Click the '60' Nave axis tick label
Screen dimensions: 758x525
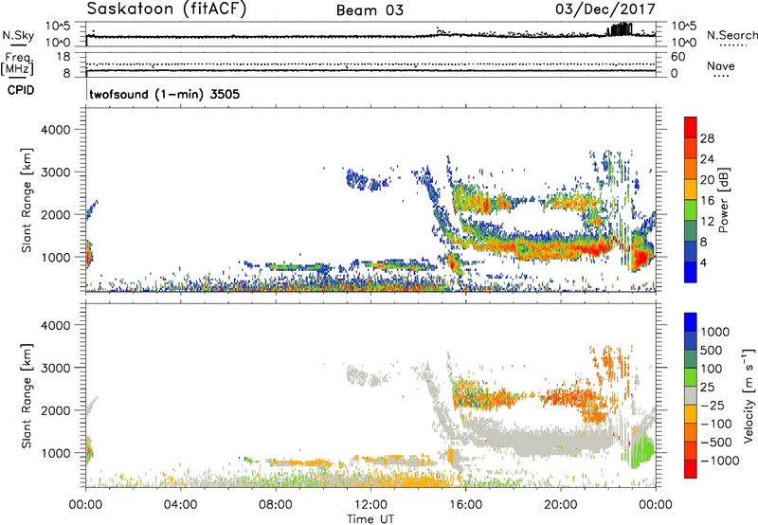pos(678,57)
